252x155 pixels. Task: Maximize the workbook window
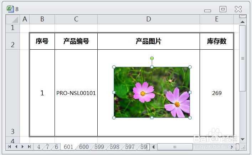223,9
